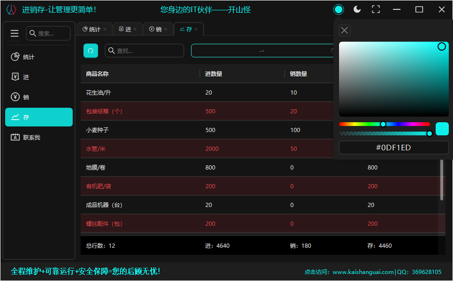
Task: Toggle the hamburger sidebar menu
Action: pos(15,33)
